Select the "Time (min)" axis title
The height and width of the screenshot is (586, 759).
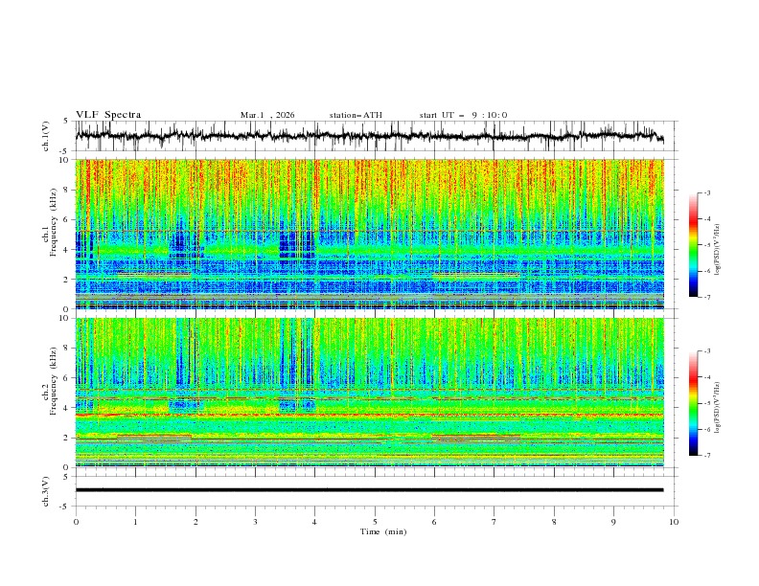point(383,531)
